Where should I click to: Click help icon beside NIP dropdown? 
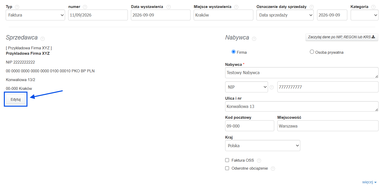(272, 87)
